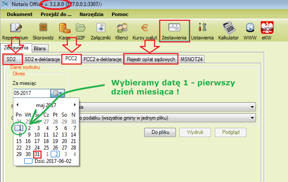The image size is (288, 182).
Task: Select the PCC2 tab
Action: click(71, 59)
